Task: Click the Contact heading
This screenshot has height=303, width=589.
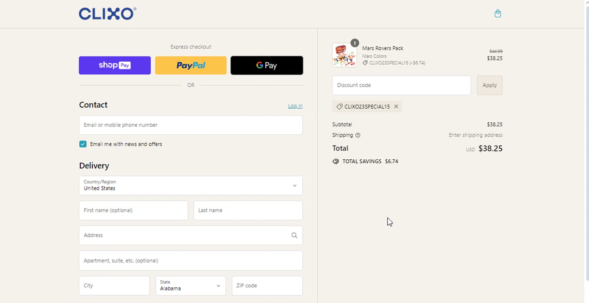Action: pyautogui.click(x=93, y=105)
